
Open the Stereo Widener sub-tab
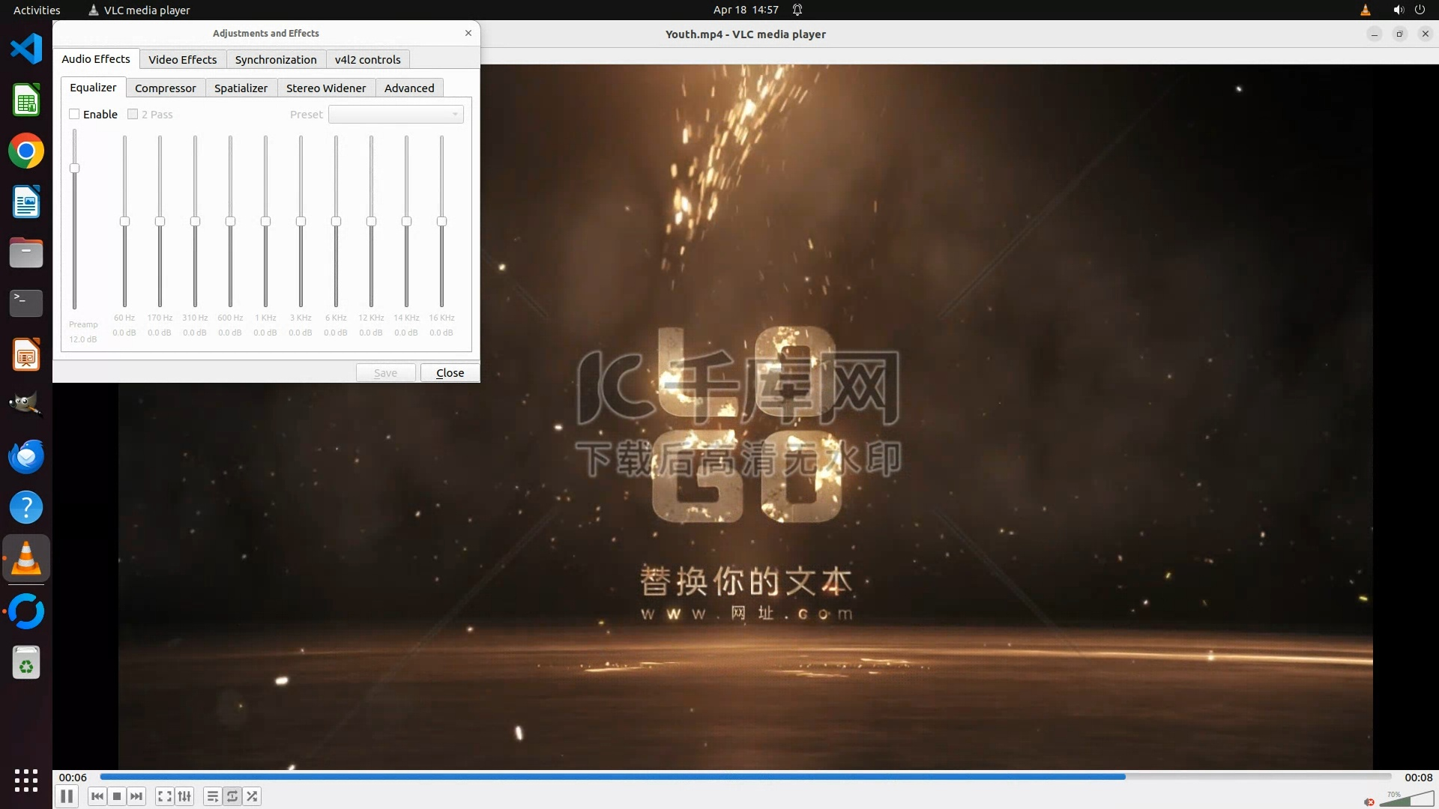coord(325,88)
